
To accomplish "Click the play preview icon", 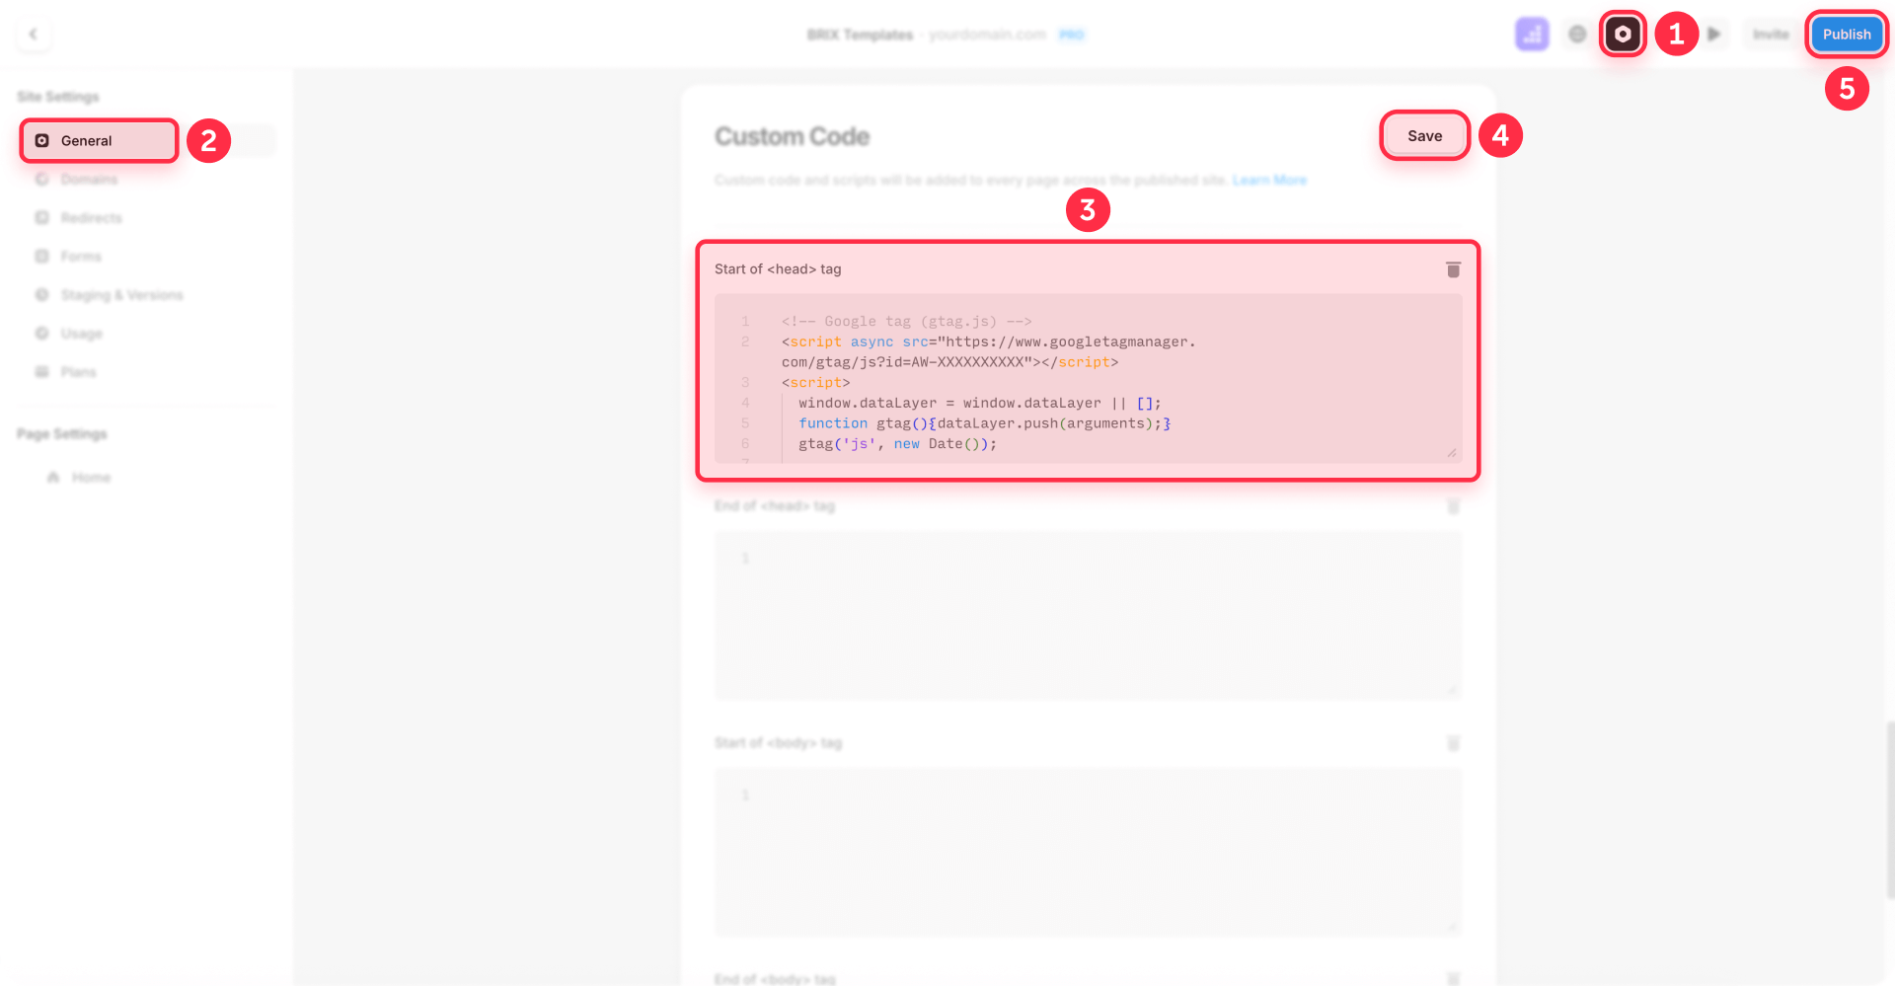I will coord(1714,35).
